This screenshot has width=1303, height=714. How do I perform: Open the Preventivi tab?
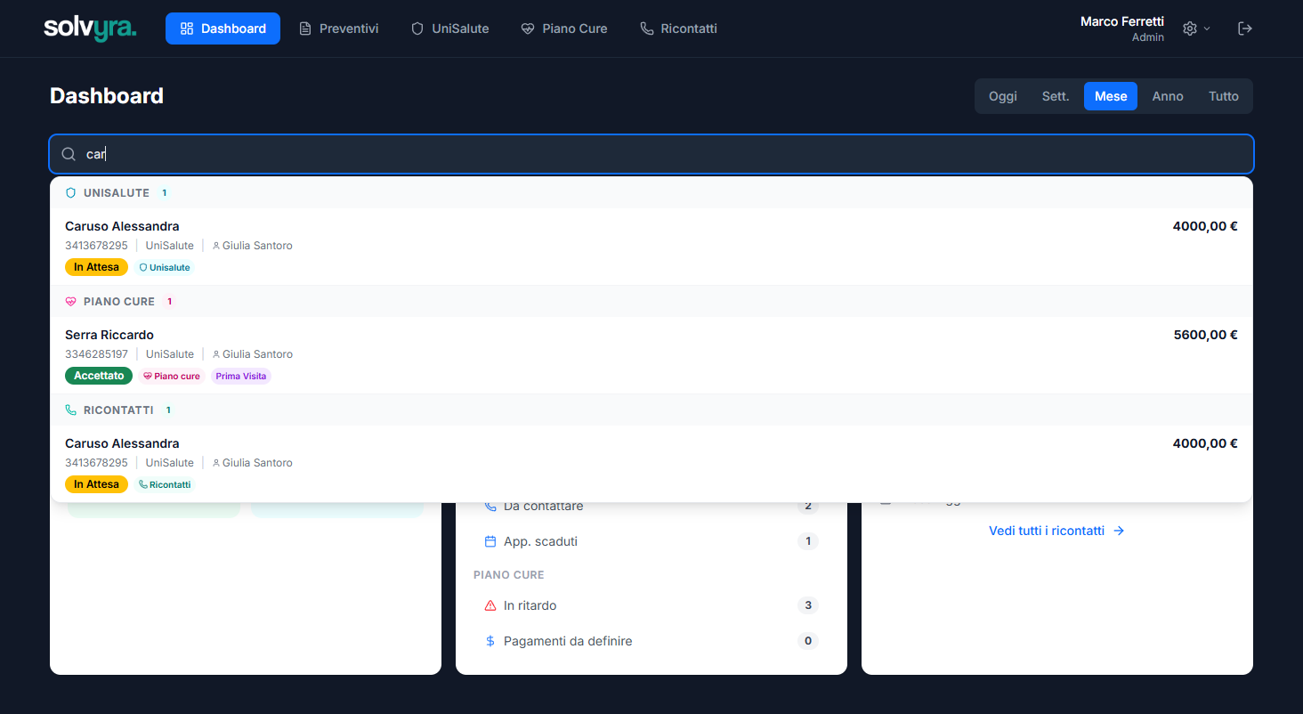pyautogui.click(x=338, y=28)
